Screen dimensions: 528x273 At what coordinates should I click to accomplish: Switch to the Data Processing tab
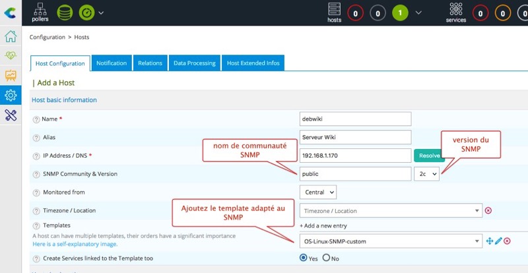pyautogui.click(x=194, y=63)
